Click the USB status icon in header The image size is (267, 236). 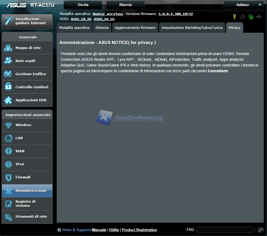point(259,17)
